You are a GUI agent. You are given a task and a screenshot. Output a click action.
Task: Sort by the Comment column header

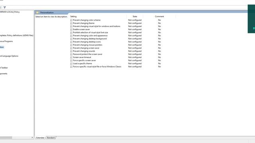tap(159, 17)
